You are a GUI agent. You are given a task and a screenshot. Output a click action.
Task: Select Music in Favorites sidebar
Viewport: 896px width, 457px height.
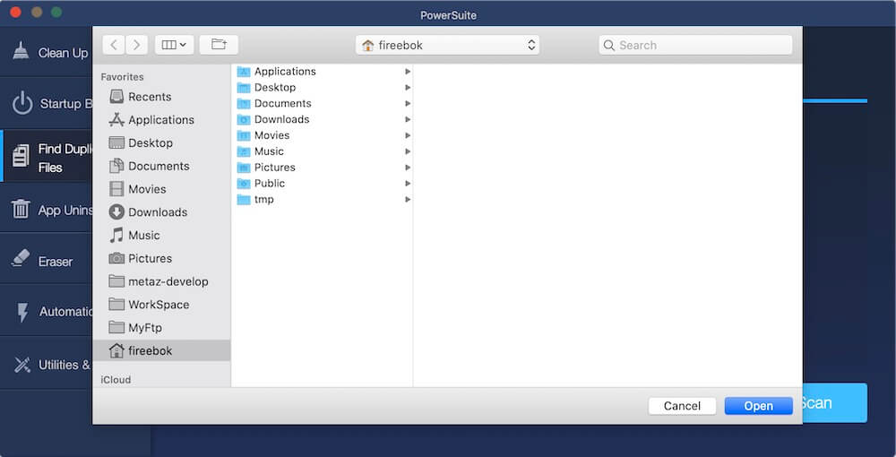point(161,236)
